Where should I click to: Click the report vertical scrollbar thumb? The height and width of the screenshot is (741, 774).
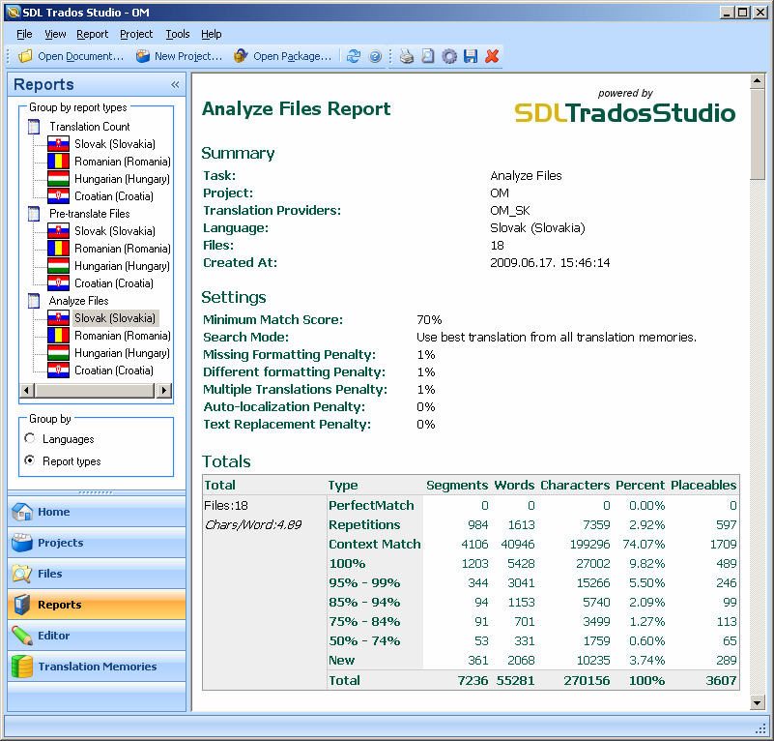coord(758,134)
